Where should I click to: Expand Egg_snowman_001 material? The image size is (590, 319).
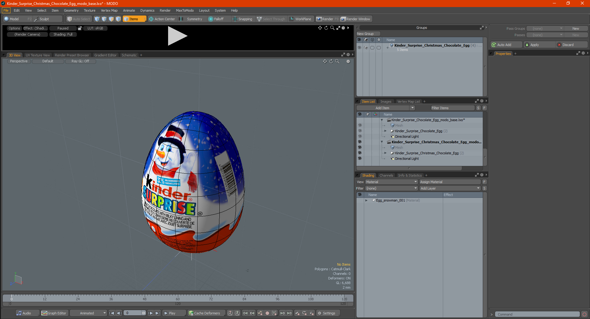coord(366,201)
